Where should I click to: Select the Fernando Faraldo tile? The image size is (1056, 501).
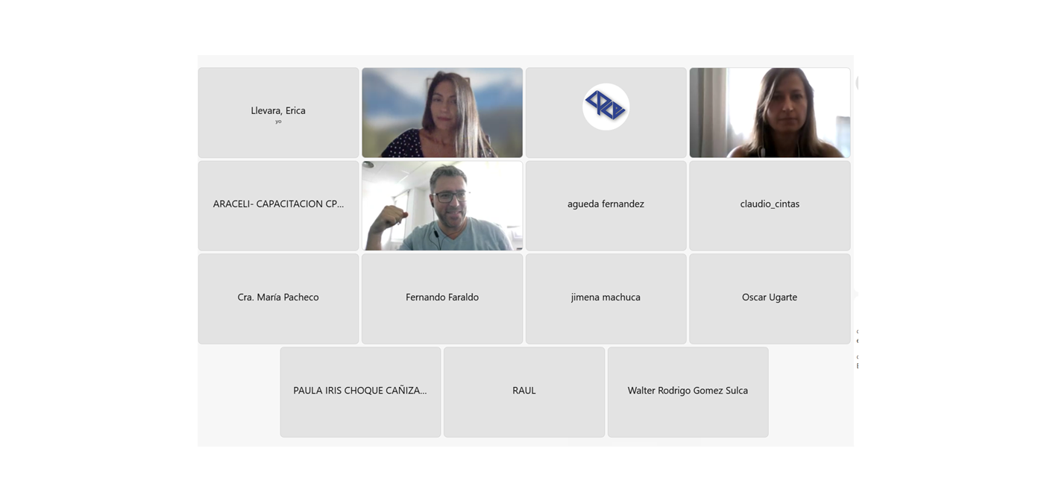(x=442, y=299)
